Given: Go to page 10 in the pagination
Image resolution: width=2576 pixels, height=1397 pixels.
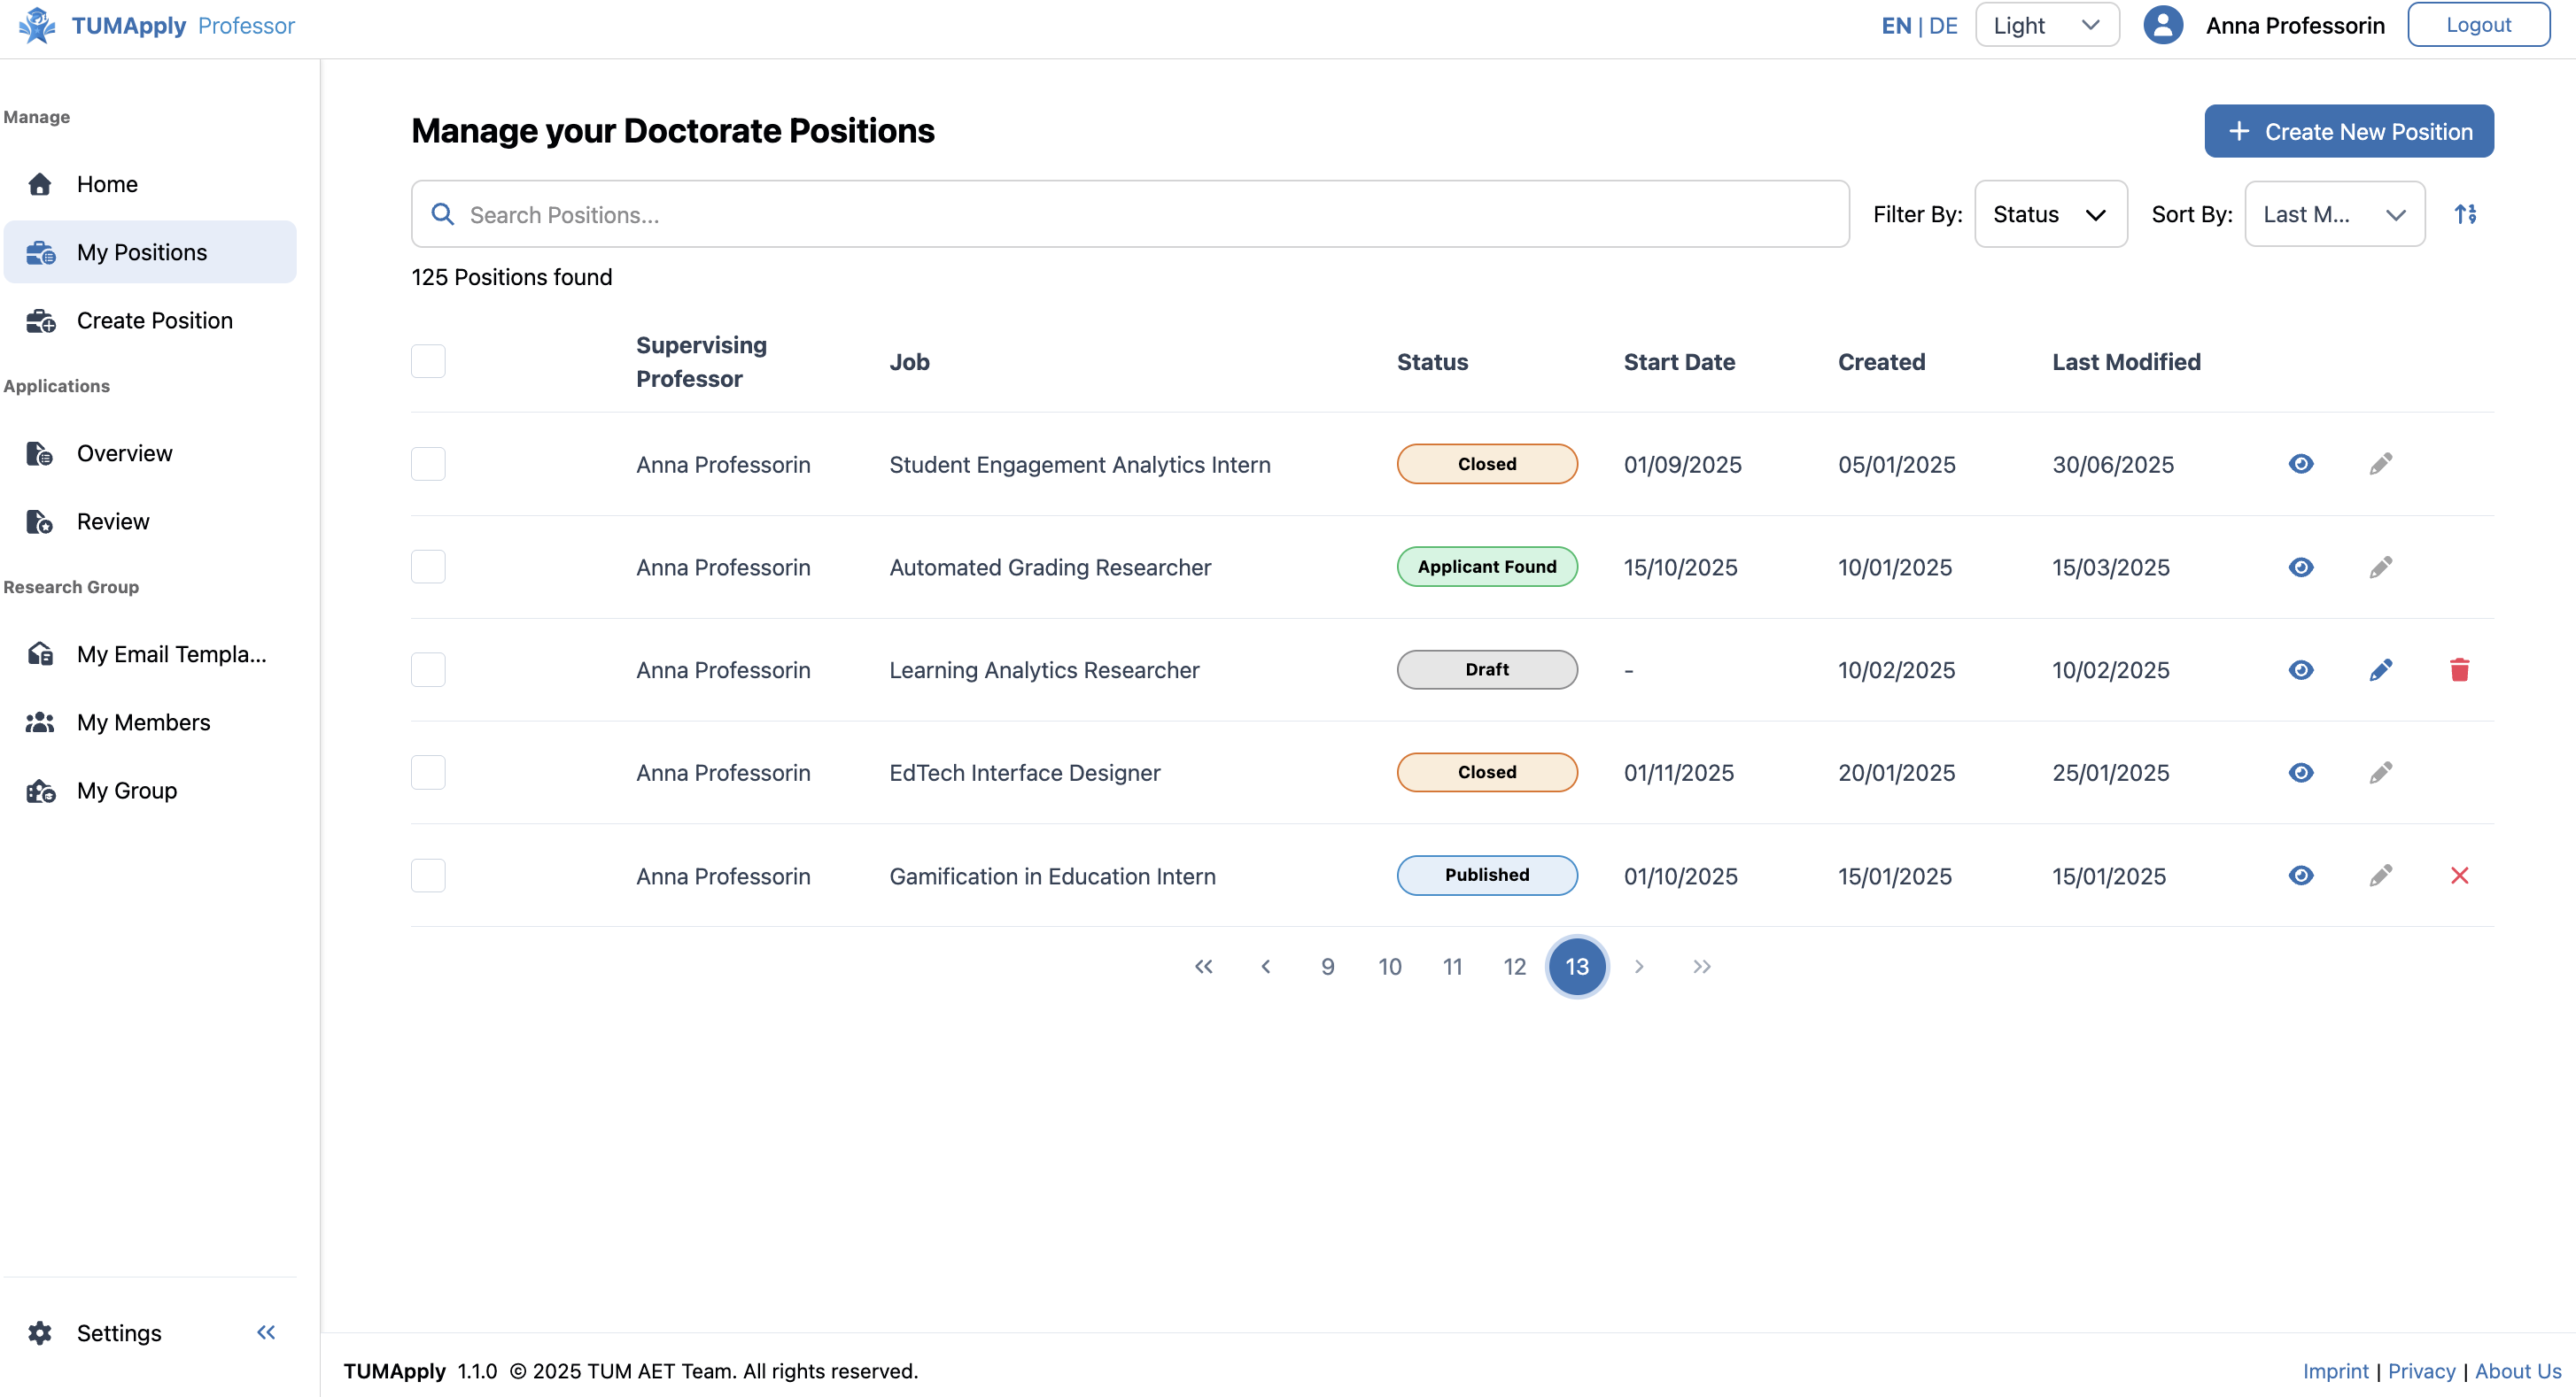Looking at the screenshot, I should tap(1390, 967).
